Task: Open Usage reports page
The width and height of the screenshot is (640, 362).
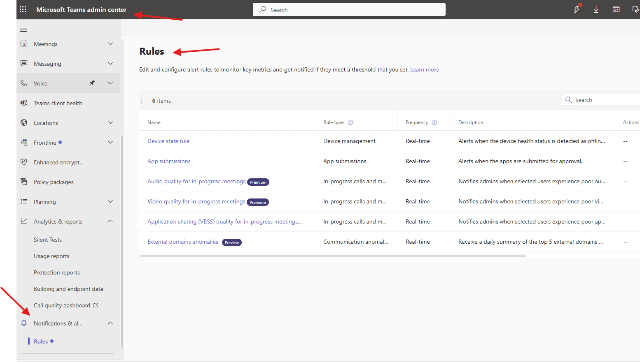Action: pyautogui.click(x=51, y=256)
